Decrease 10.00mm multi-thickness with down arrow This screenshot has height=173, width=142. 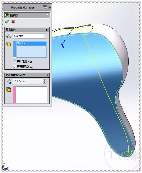pos(45,83)
